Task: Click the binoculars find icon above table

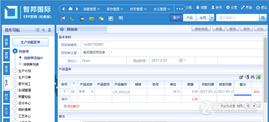Action: pos(253,77)
